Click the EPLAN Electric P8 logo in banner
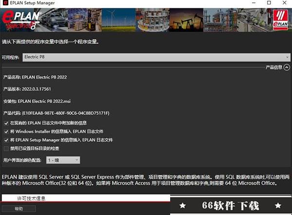Screen dimensions: 292x215 coord(21,20)
